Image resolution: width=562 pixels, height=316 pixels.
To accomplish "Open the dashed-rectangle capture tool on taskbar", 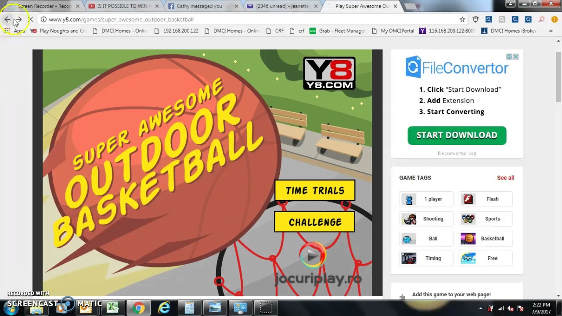I will coord(266,308).
